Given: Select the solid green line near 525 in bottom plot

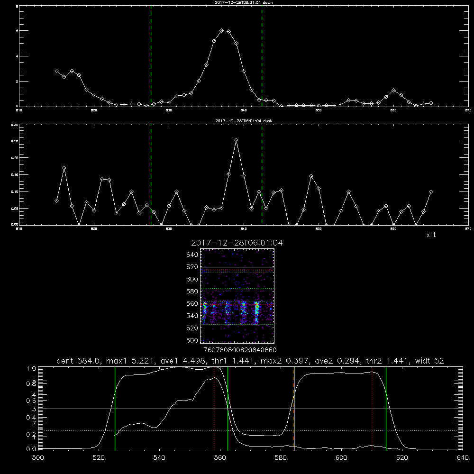Looking at the screenshot, I should (x=115, y=409).
